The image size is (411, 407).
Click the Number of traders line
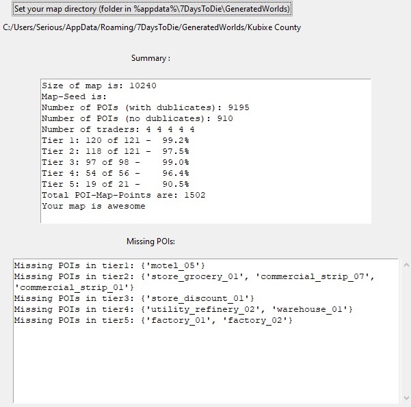click(x=118, y=129)
